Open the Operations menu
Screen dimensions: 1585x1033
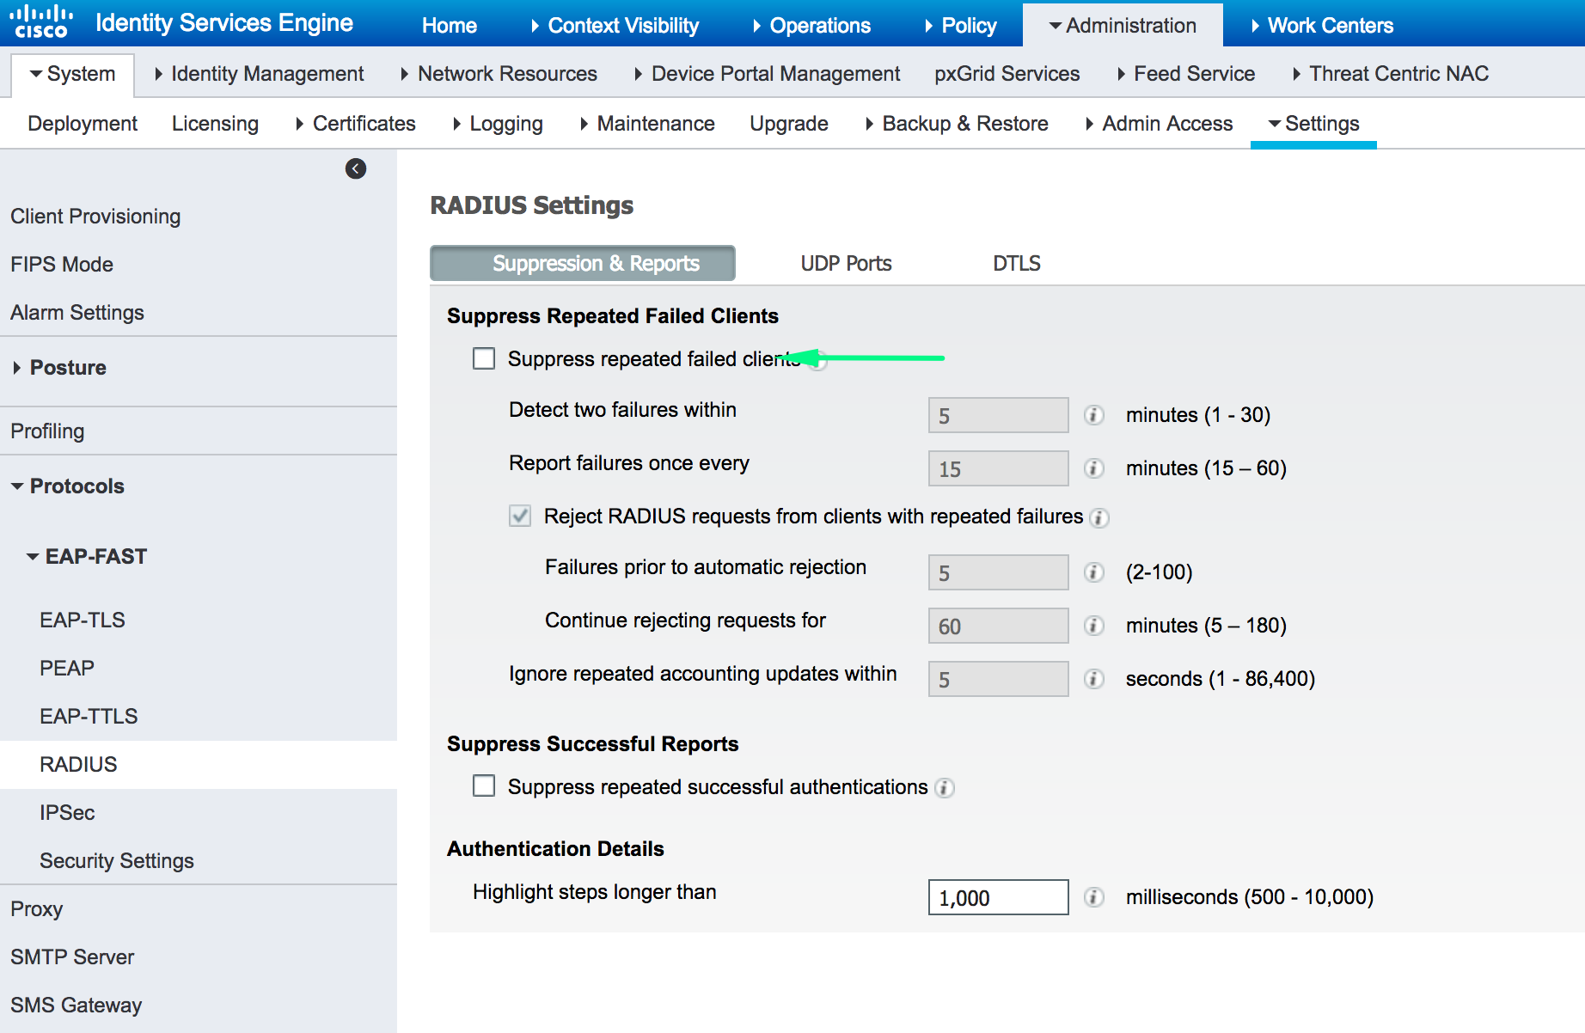[818, 25]
